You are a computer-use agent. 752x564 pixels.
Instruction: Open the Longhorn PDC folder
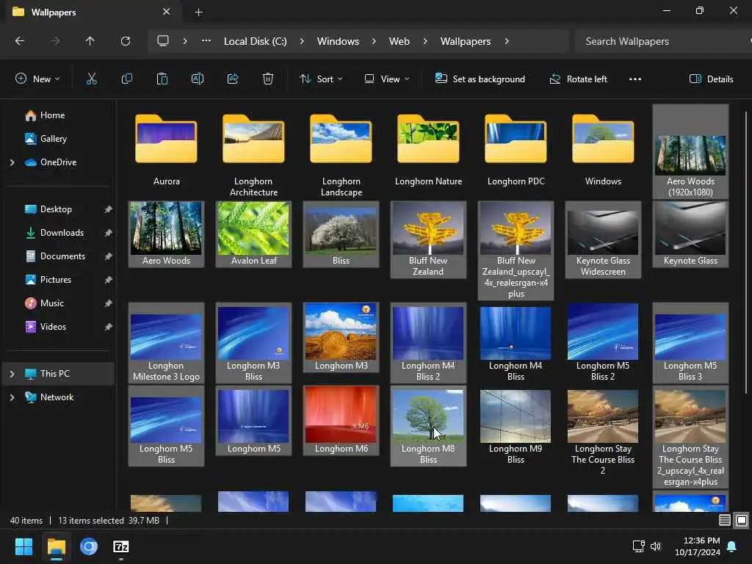pyautogui.click(x=516, y=151)
